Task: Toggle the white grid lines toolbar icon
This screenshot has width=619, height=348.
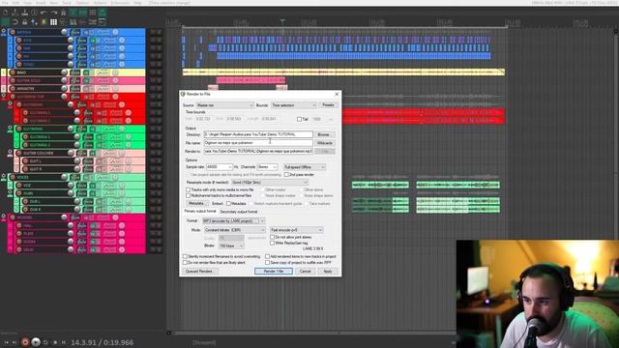Action: click(x=54, y=22)
